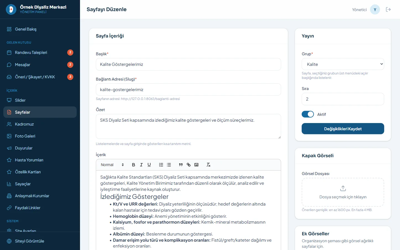Toggle underline formatting in editor toolbar
Screen dimensions: 400x250
point(149,165)
